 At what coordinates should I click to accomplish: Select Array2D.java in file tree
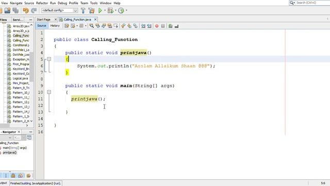pos(21,26)
